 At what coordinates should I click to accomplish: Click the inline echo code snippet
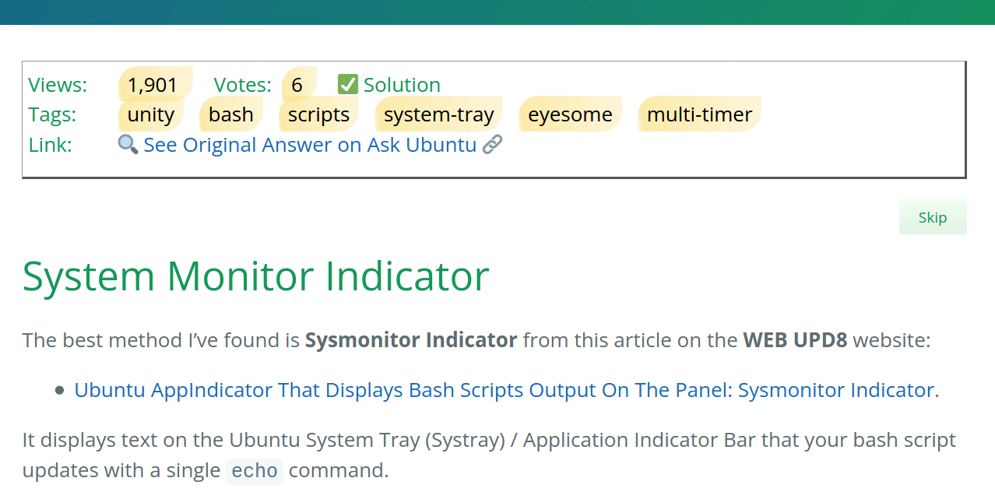pos(255,471)
